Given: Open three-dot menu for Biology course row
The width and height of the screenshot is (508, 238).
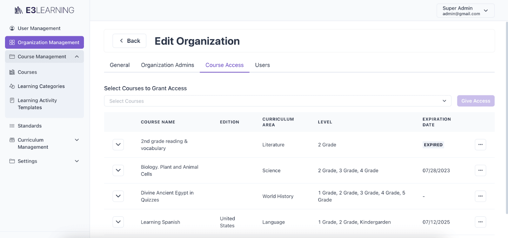Looking at the screenshot, I should click(480, 170).
